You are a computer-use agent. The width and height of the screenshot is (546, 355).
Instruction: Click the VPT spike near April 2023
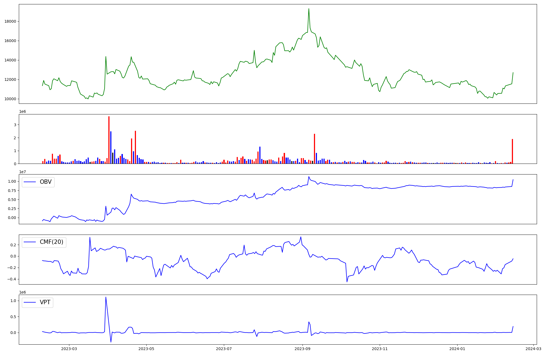(x=106, y=297)
